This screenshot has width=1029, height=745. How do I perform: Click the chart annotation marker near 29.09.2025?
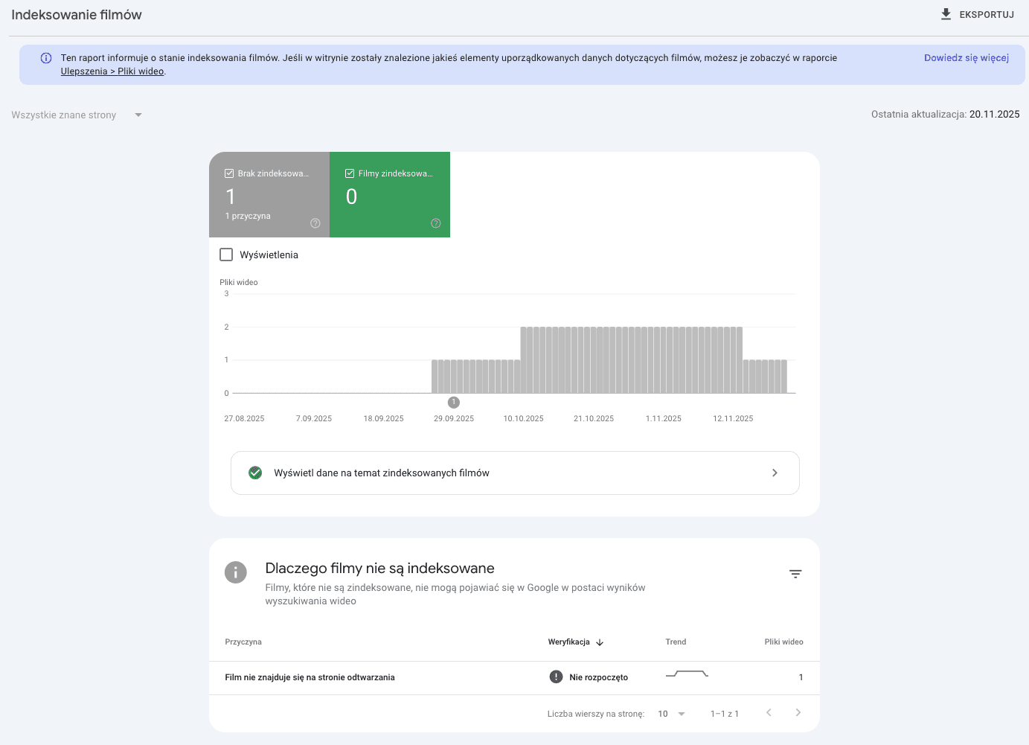(x=454, y=403)
